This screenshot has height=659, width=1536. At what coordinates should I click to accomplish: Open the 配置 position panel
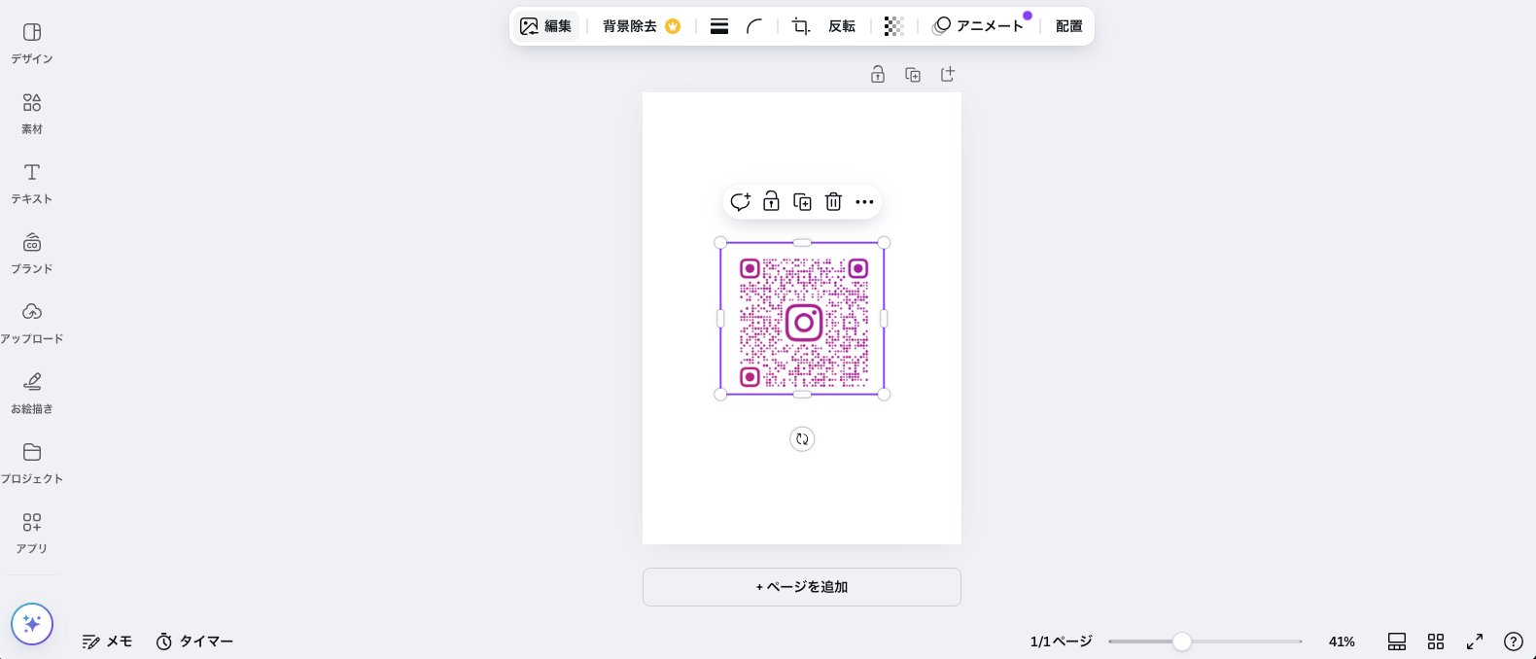pyautogui.click(x=1069, y=26)
